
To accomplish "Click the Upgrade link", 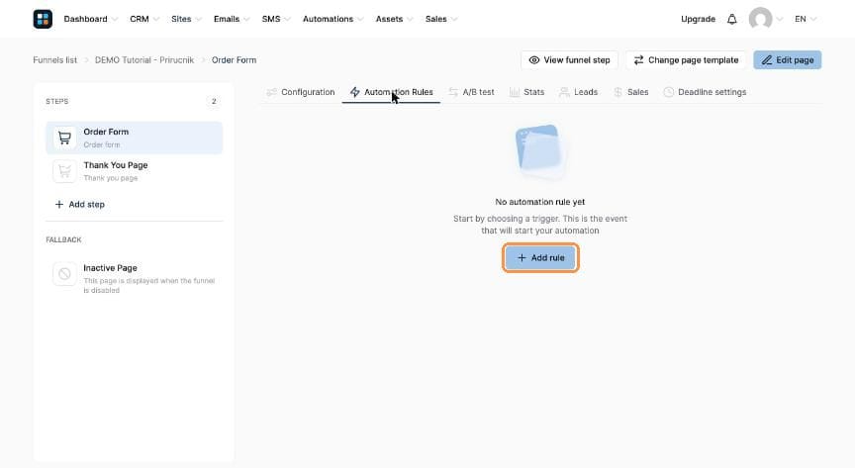I will point(698,19).
